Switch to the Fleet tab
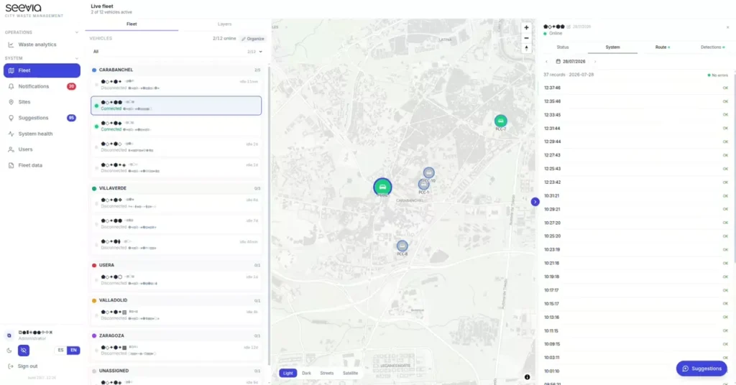The width and height of the screenshot is (736, 385). 132,24
